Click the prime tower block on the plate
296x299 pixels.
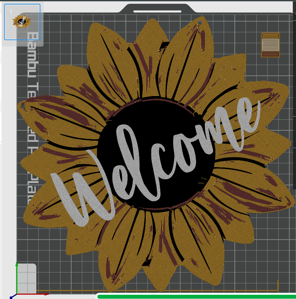(x=270, y=45)
